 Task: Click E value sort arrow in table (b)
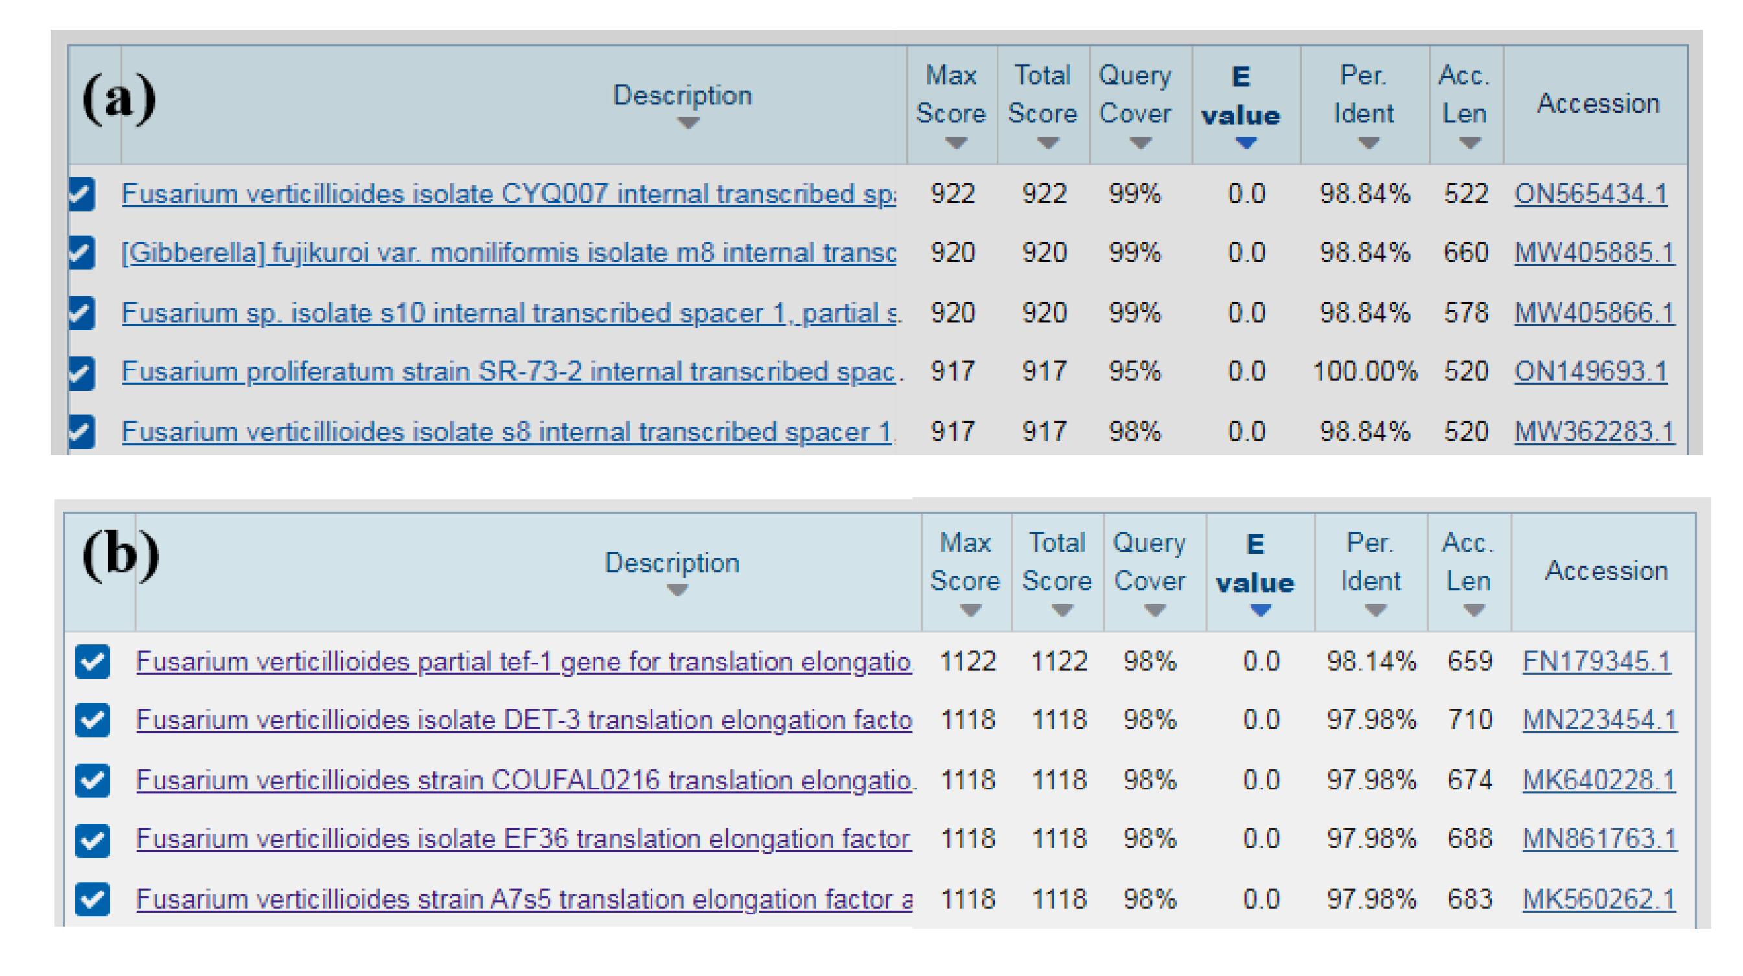[1260, 611]
